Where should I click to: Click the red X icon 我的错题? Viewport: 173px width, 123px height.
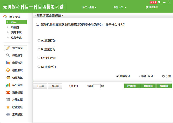[8, 92]
